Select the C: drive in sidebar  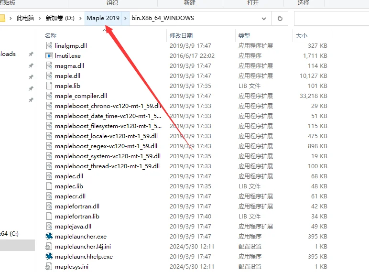pyautogui.click(x=10, y=233)
